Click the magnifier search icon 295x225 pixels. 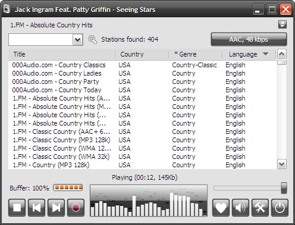[x=92, y=39]
